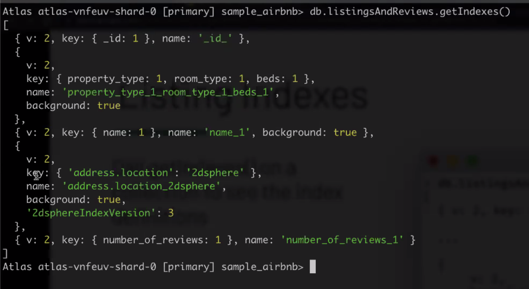Image resolution: width=529 pixels, height=289 pixels.
Task: Click the number 3 after 2dsphereIndexVersion
Action: [x=170, y=213]
